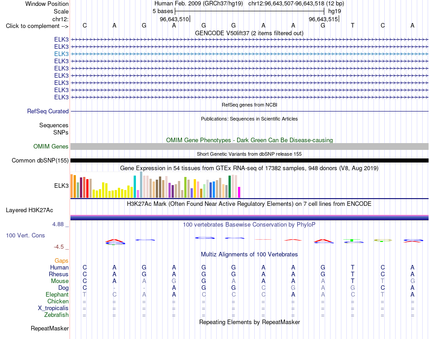Viewport: 429px width, 339px height.
Task: Click the Dog species label
Action: [x=63, y=288]
